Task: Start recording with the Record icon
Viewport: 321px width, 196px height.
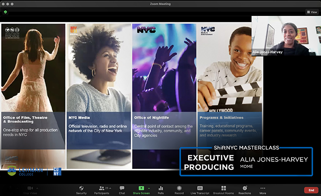Action: click(179, 188)
